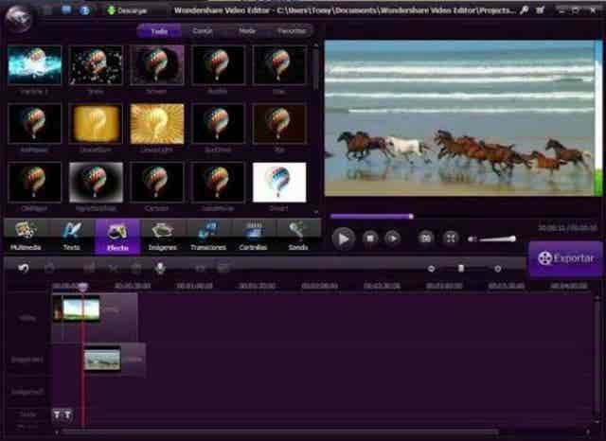Click the undo arrow in timeline toolbar

24,269
